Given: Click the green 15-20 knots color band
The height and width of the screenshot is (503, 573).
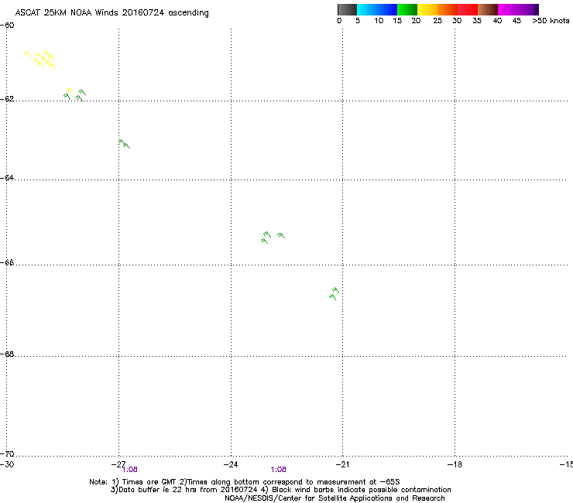Looking at the screenshot, I should coord(407,9).
